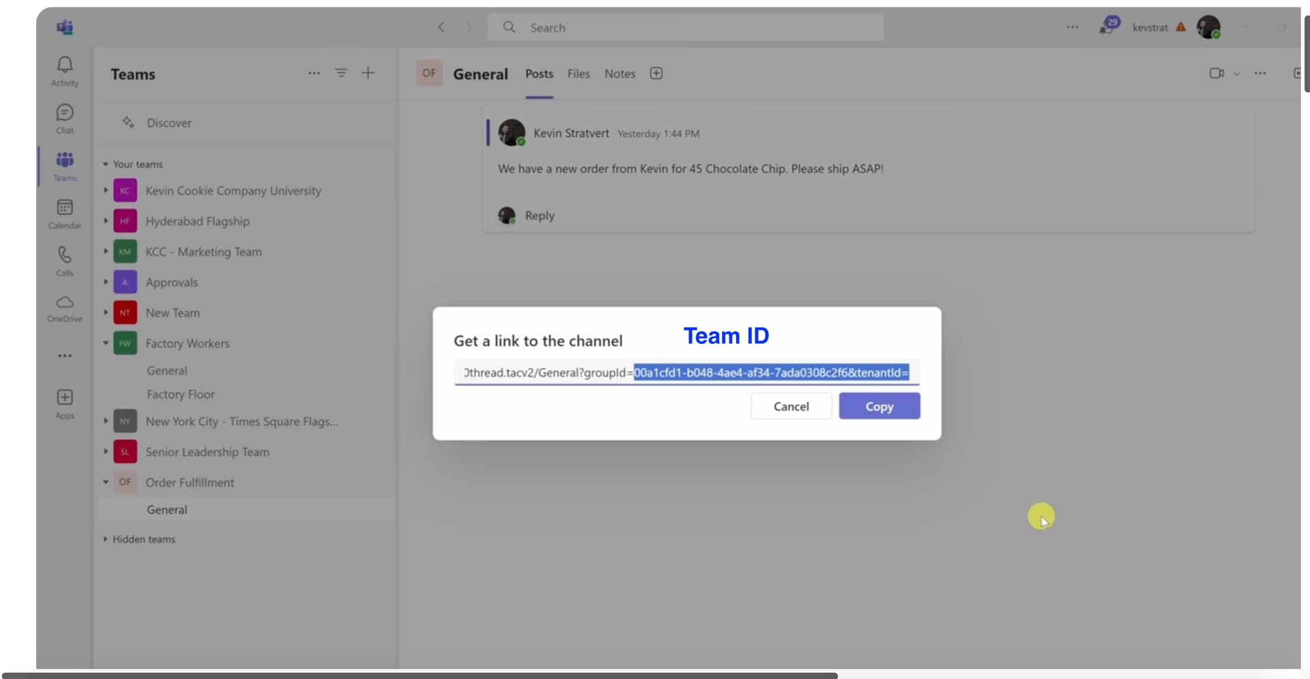Open the Meet options dropdown arrow
The width and height of the screenshot is (1310, 679).
coord(1236,74)
